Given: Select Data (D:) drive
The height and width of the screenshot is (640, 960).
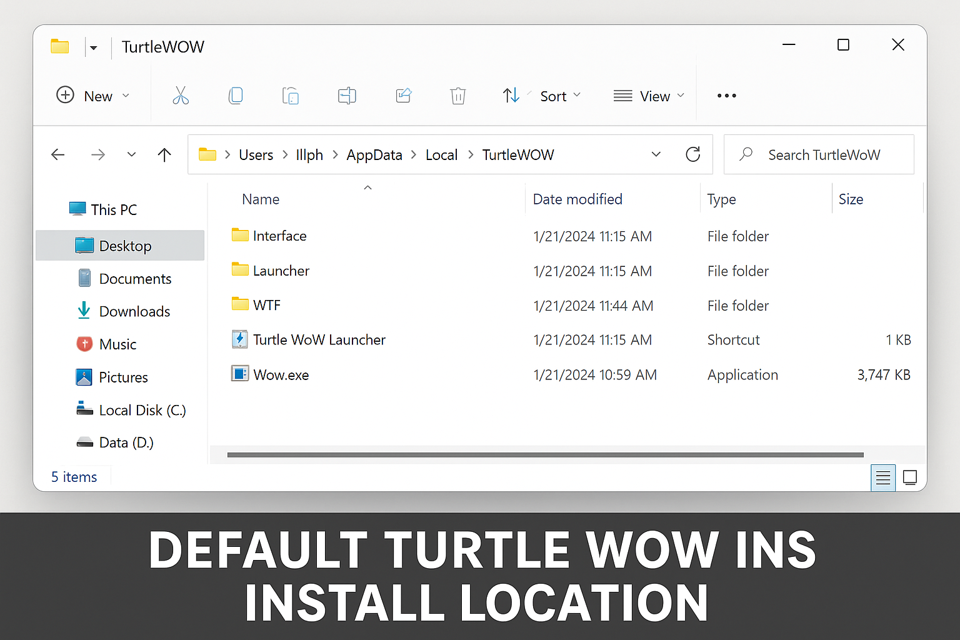Looking at the screenshot, I should pyautogui.click(x=114, y=442).
